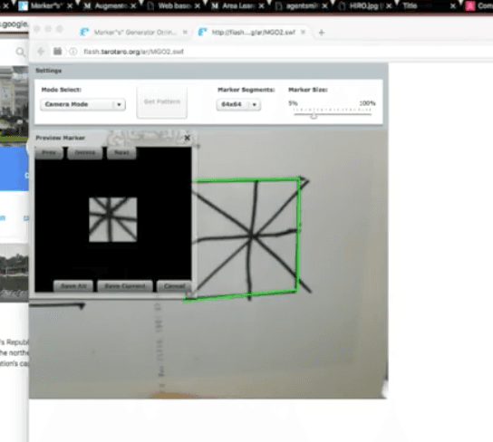This screenshot has height=442, width=493.
Task: Close the HIRO.jpg background tab
Action: click(389, 5)
